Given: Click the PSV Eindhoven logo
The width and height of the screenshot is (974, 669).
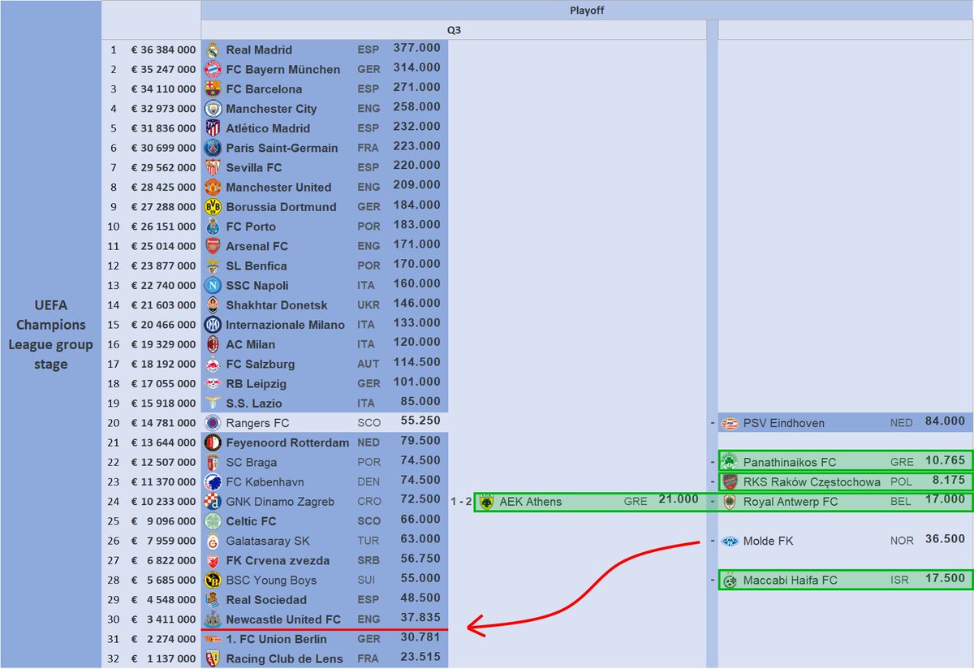Looking at the screenshot, I should pyautogui.click(x=730, y=422).
